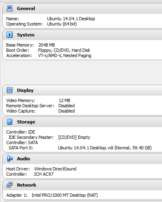
Task: Click the Audio section speaker icon
Action: [10, 159]
